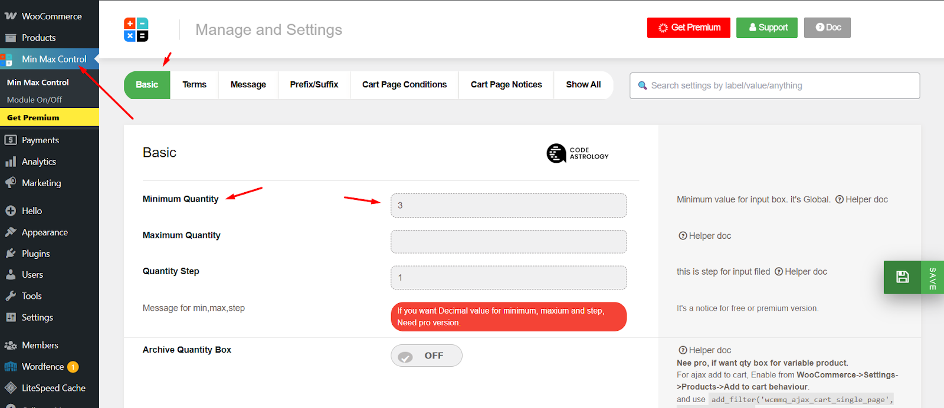Open Helper doc link for Minimum Quantity

coord(861,199)
